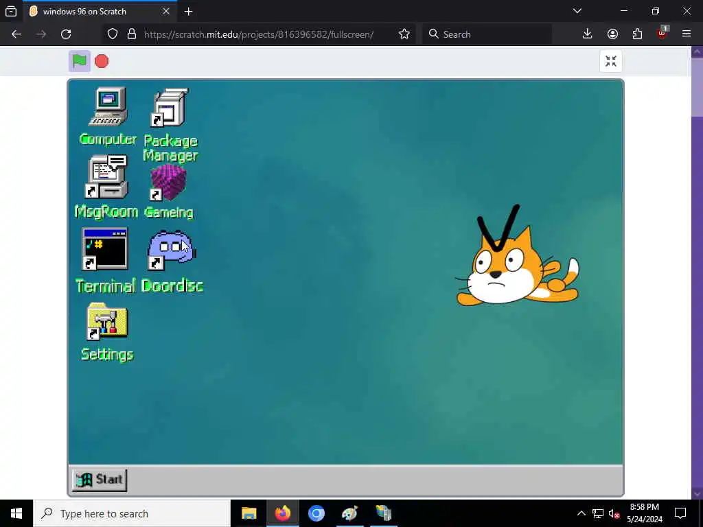Viewport: 703px width, 527px height.
Task: Open the Firefox hamburger application menu
Action: coord(687,34)
